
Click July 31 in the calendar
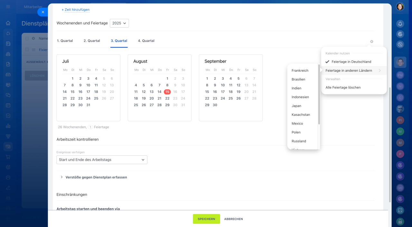pos(88,105)
